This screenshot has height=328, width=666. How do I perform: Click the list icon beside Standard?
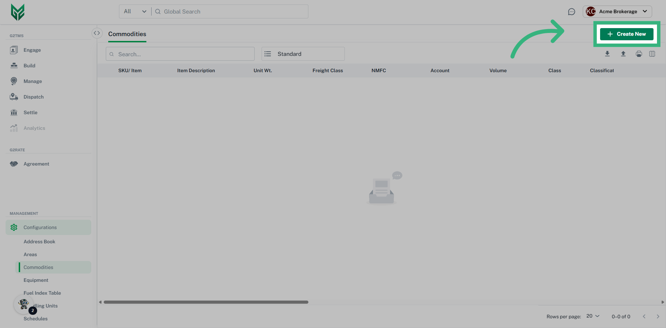(x=268, y=54)
